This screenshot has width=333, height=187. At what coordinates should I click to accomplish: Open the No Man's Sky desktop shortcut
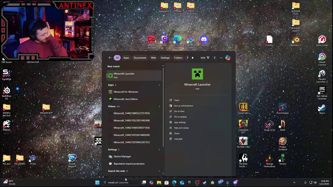[243, 143]
